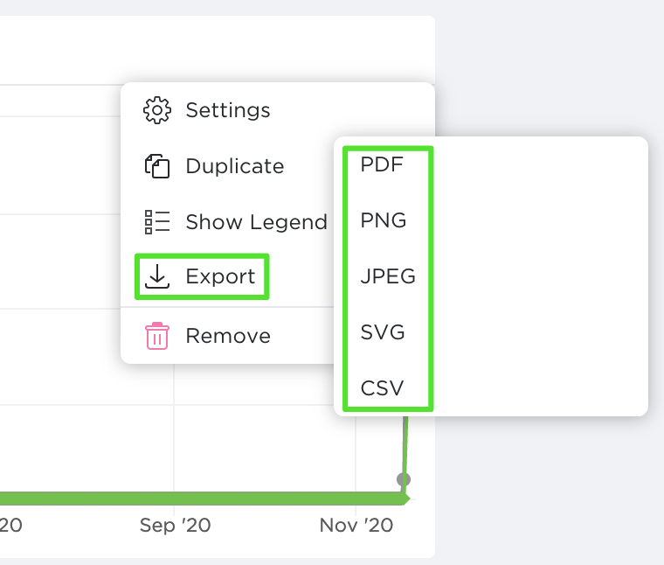
Task: Click the Show Legend list icon
Action: coord(157,222)
